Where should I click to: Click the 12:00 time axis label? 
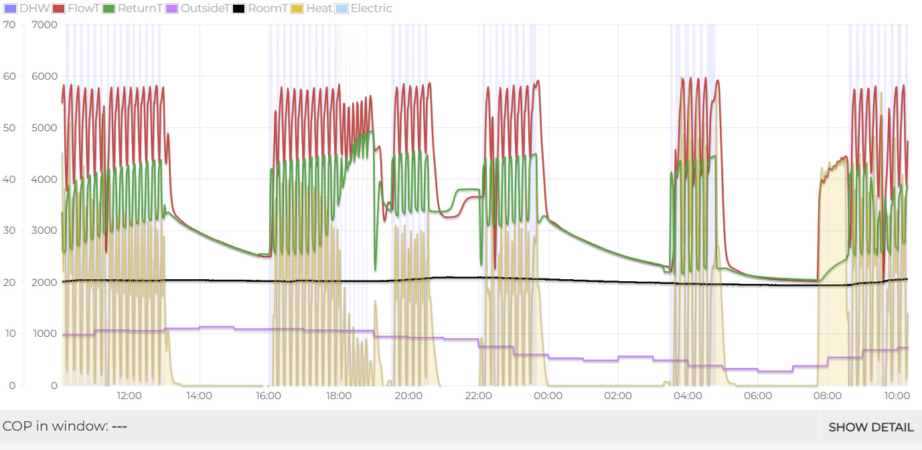[129, 396]
